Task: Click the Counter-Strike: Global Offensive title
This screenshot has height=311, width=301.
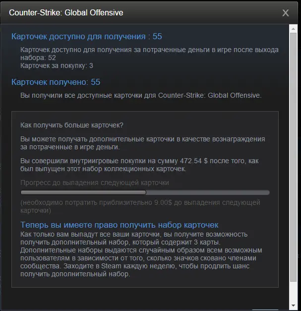Action: 66,13
